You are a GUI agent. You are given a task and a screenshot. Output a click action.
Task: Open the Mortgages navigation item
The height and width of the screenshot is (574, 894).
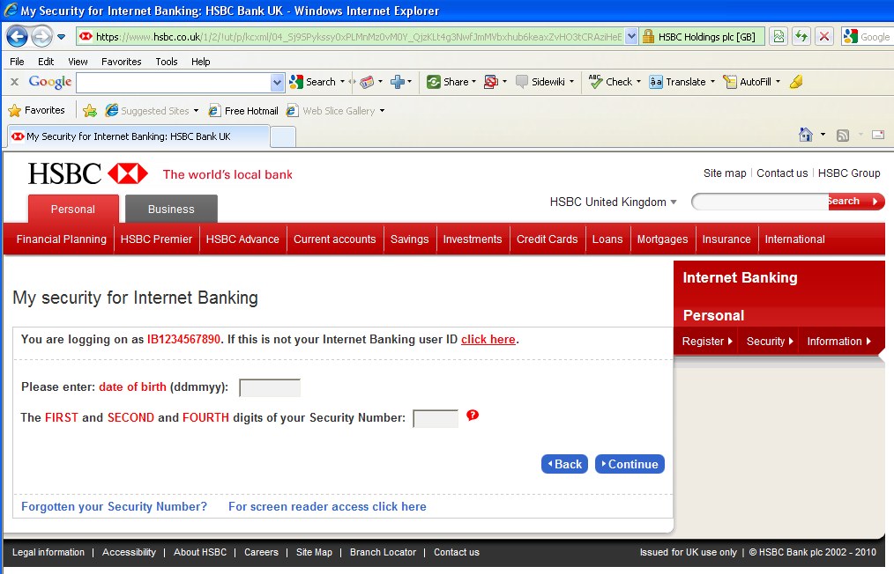coord(662,239)
